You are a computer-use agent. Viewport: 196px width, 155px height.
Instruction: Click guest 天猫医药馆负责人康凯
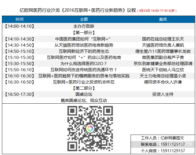click(163, 45)
